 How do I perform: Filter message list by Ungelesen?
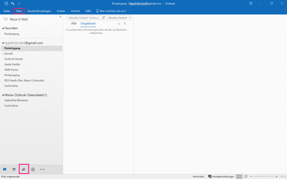pos(88,24)
